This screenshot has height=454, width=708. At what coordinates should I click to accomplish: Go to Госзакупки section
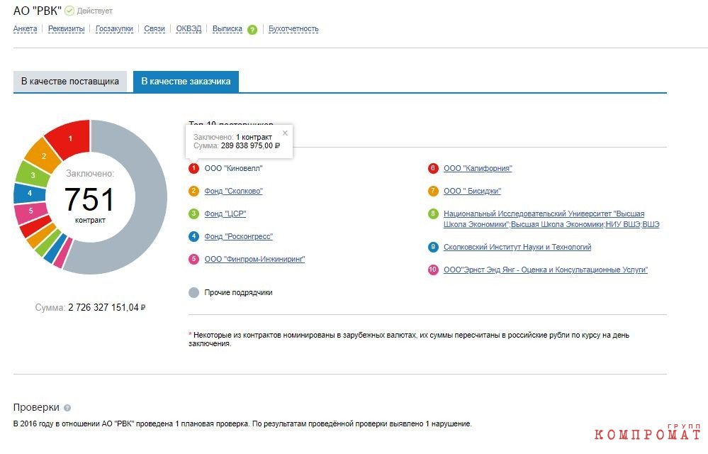[x=114, y=29]
